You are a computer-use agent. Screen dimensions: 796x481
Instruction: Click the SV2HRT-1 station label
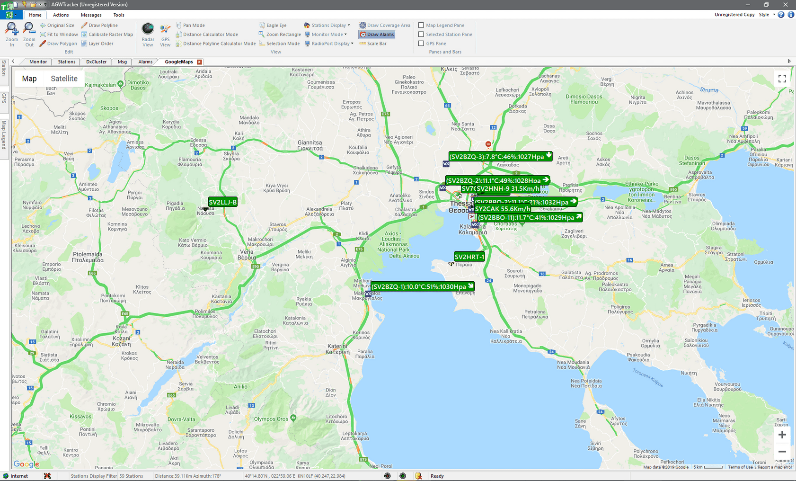tap(469, 256)
